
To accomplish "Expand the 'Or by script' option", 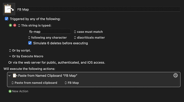I will point(20,50).
